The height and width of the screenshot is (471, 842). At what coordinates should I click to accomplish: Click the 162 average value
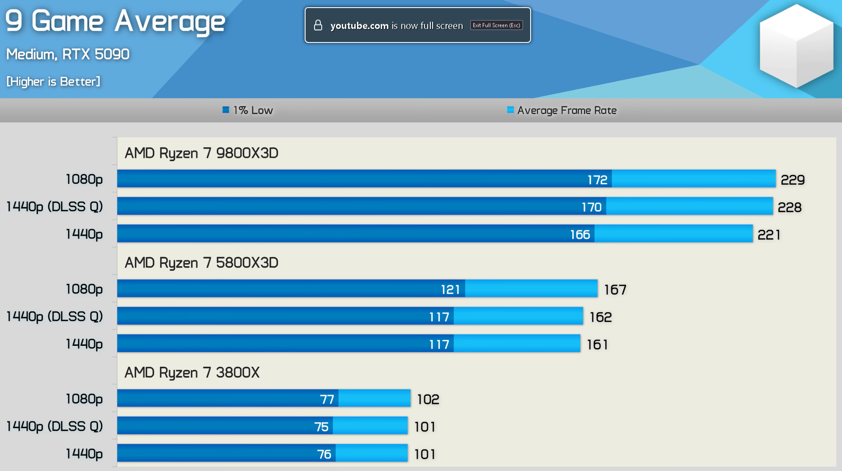[600, 317]
